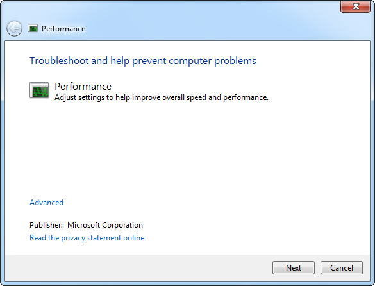
Task: Read the privacy statement online
Action: click(87, 238)
